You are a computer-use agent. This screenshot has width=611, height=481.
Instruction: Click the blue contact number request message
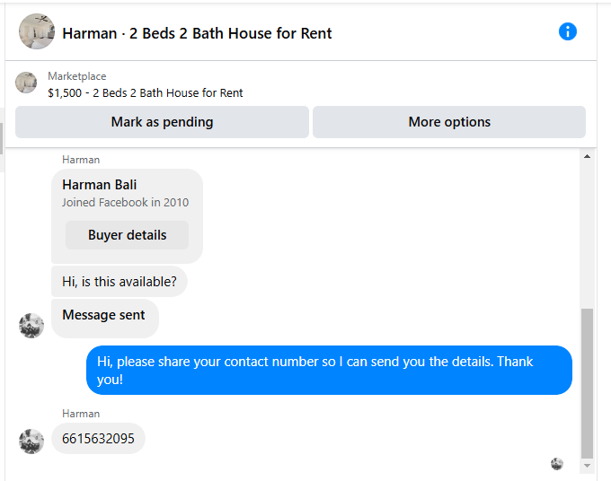click(x=329, y=370)
